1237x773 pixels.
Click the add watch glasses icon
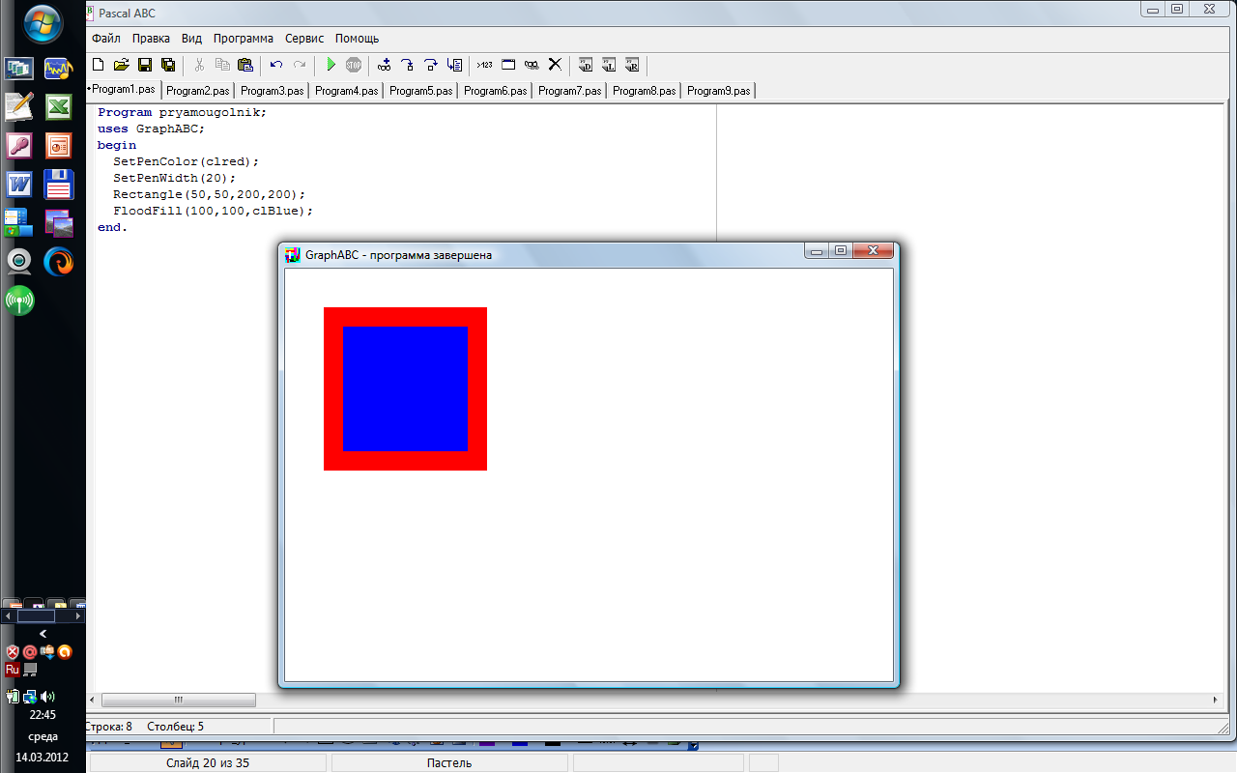(385, 65)
